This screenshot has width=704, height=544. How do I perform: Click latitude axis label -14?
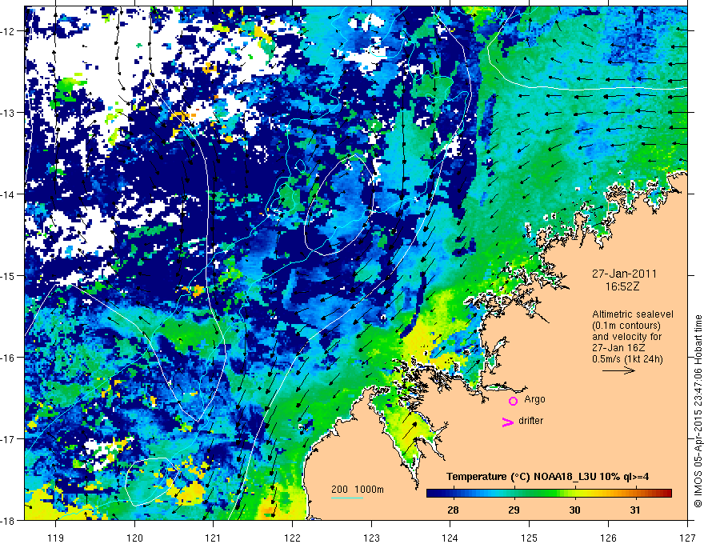click(9, 194)
